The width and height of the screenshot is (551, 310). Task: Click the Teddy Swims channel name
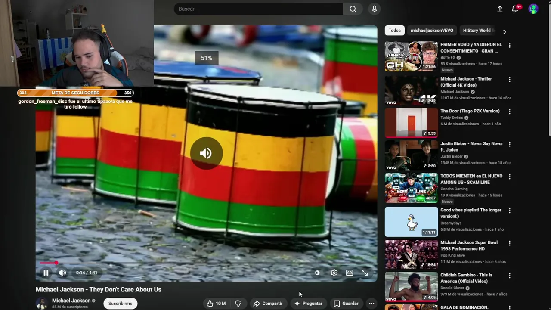click(452, 118)
